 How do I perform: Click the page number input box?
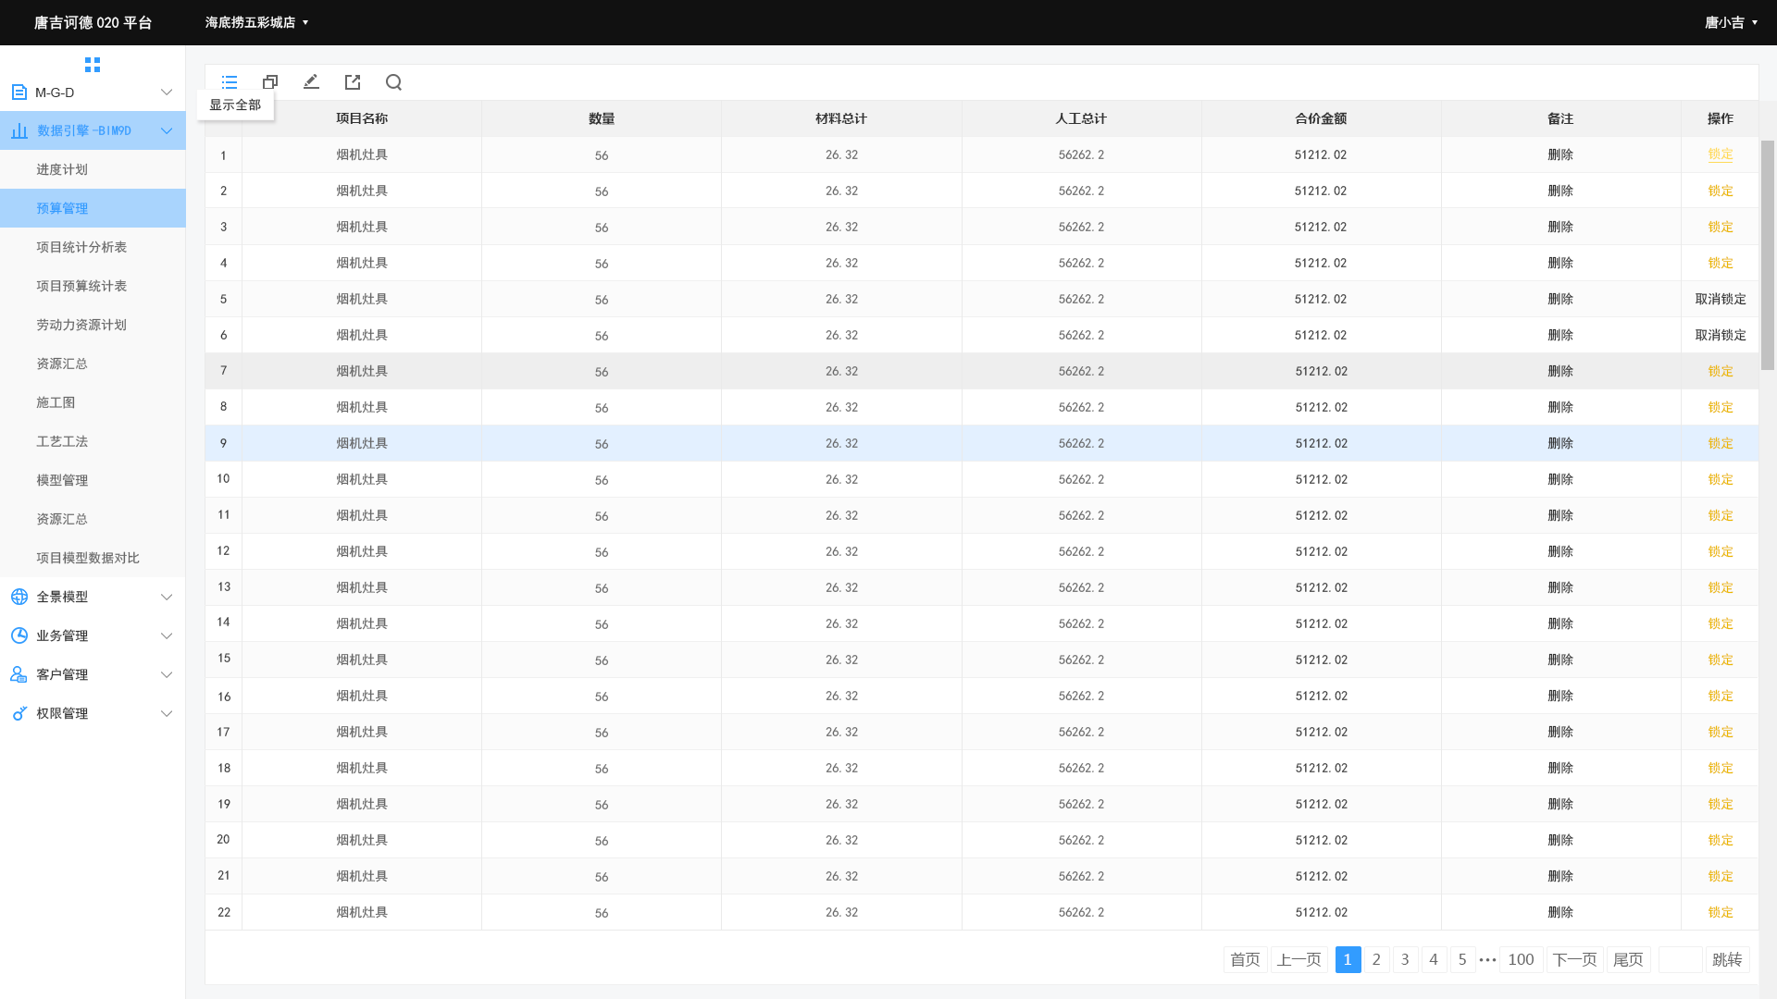click(x=1680, y=959)
